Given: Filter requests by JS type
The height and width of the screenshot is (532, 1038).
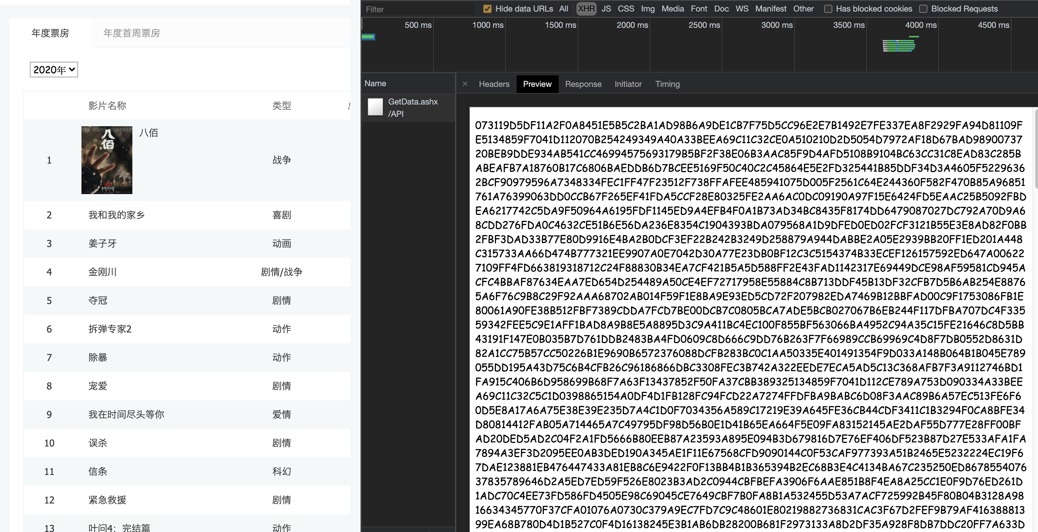Looking at the screenshot, I should coord(606,9).
